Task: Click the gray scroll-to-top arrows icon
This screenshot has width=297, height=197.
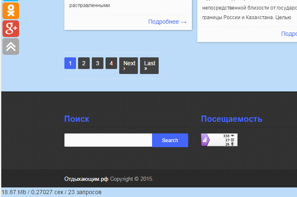Action: click(11, 47)
